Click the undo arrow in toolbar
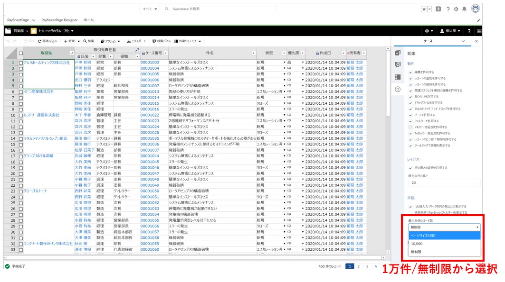 8,41
